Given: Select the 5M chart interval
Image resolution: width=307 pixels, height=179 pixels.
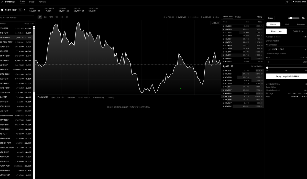Looking at the screenshot, I should click(45, 17).
